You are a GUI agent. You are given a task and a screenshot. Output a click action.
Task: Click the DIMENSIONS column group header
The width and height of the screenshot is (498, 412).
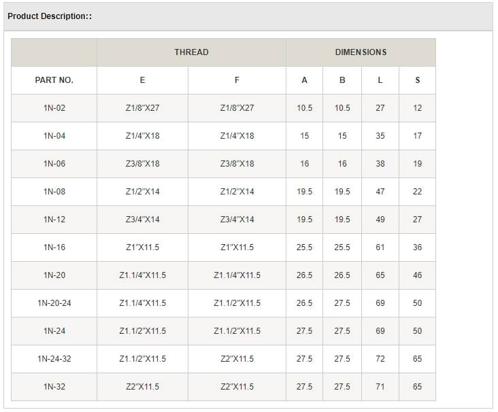[x=361, y=52]
